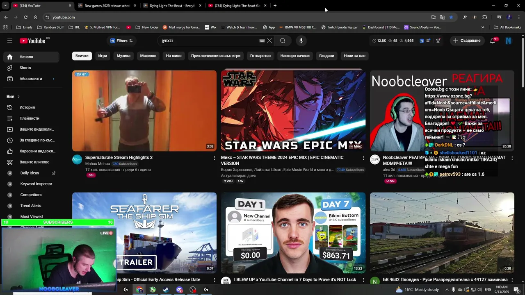Click the search magnifier button
The width and height of the screenshot is (525, 295).
coord(283,41)
